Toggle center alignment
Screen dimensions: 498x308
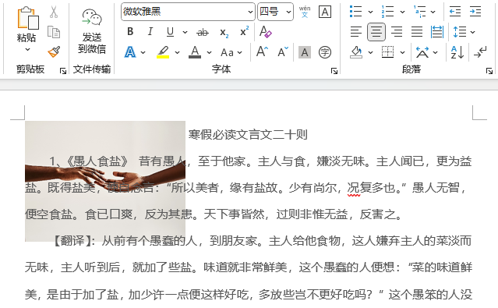point(376,32)
